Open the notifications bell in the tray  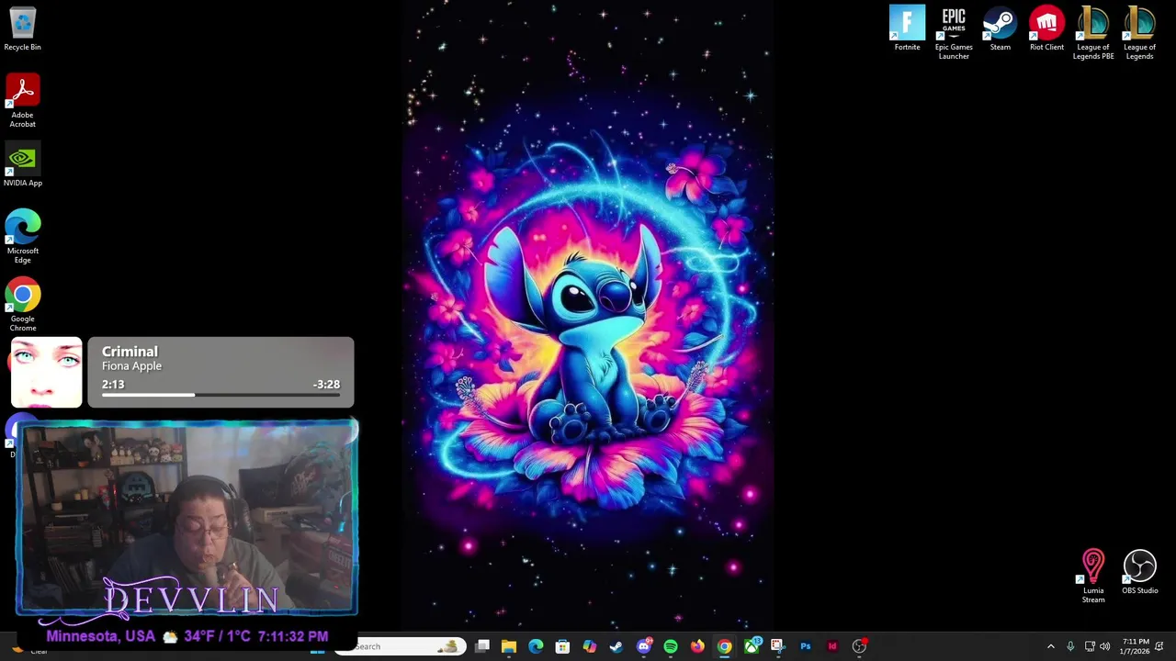1159,646
